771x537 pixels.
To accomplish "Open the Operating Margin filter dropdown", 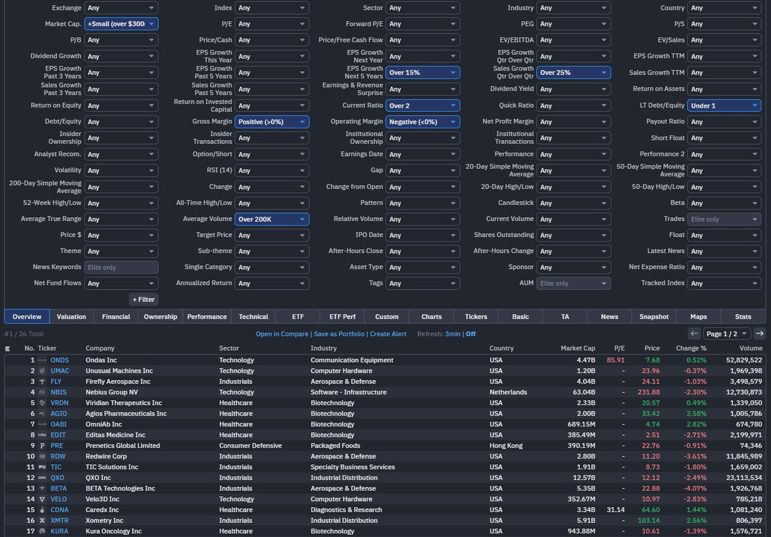I will point(423,121).
